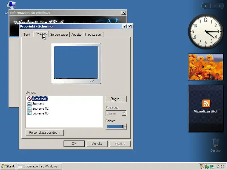Click the Applica button
The image size is (227, 170).
click(x=120, y=144)
